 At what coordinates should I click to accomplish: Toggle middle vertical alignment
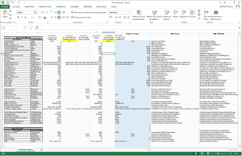point(55,13)
